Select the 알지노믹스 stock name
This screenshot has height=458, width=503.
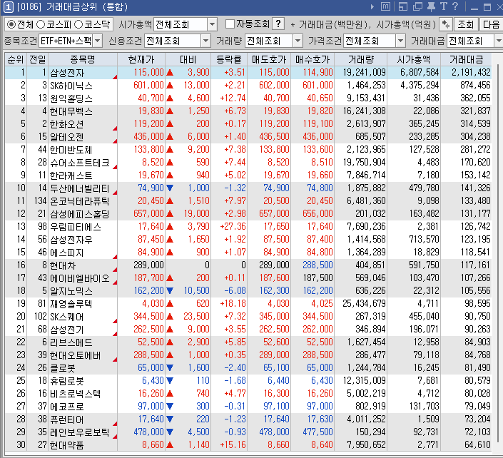point(71,290)
